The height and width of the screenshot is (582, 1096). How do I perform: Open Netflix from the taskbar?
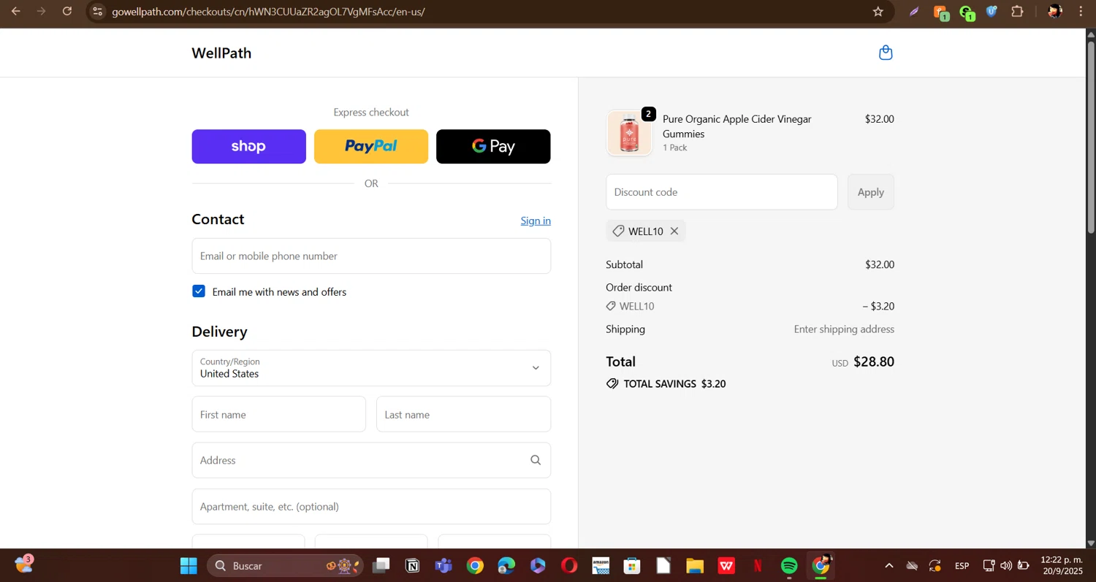pos(758,566)
